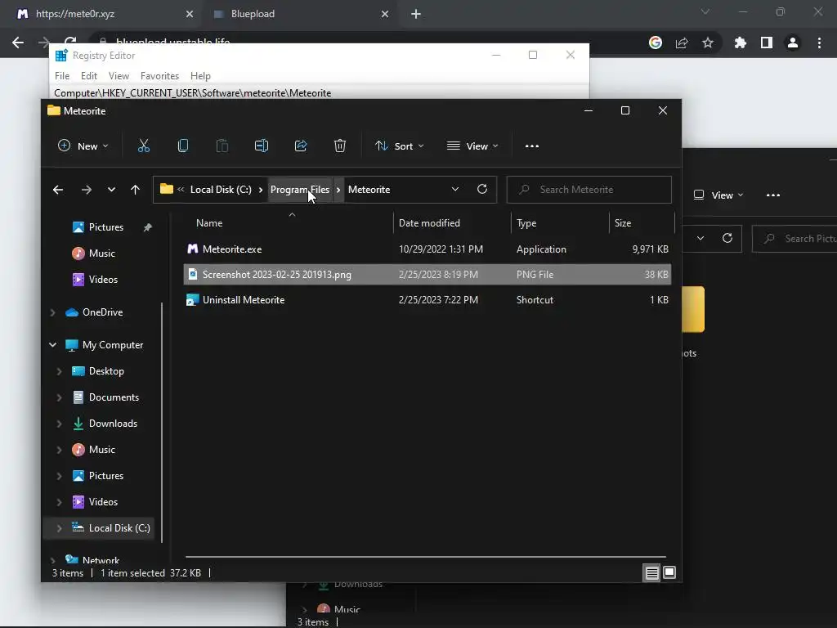Go back in Meteorite Explorer window
This screenshot has width=837, height=628.
point(58,190)
